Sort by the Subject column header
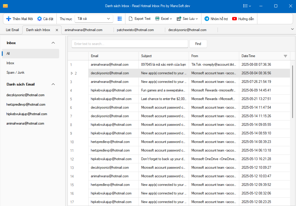This screenshot has height=206, width=296. (x=164, y=56)
